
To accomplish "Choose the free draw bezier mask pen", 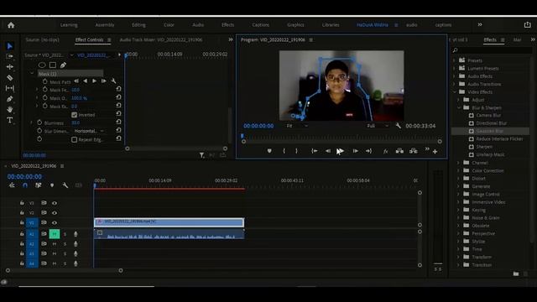I will point(63,65).
